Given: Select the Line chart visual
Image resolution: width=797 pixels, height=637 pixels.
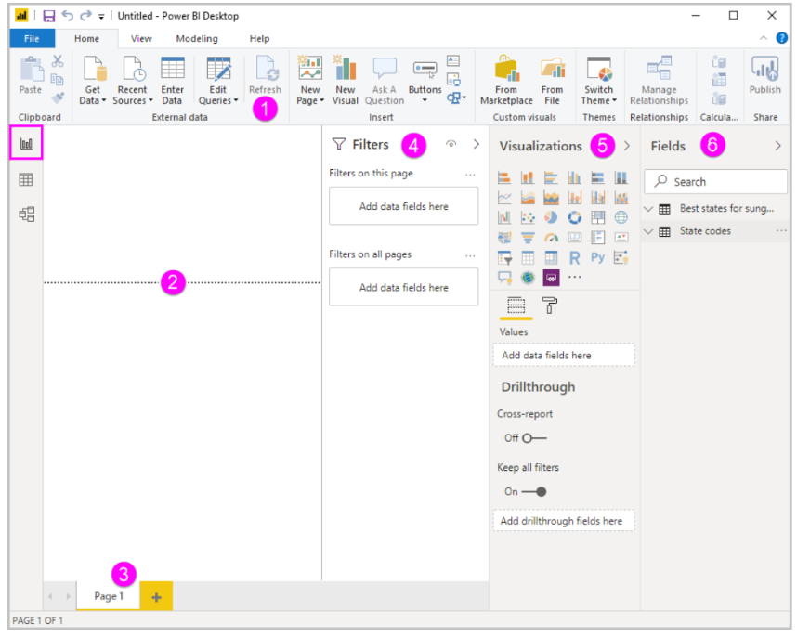Looking at the screenshot, I should click(x=504, y=198).
